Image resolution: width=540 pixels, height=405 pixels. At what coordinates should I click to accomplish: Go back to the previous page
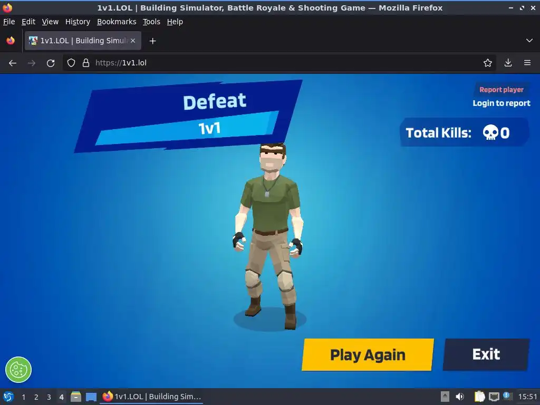(x=13, y=63)
